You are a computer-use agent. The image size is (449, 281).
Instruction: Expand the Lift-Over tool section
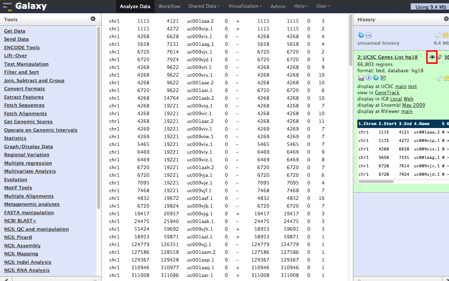(x=15, y=56)
